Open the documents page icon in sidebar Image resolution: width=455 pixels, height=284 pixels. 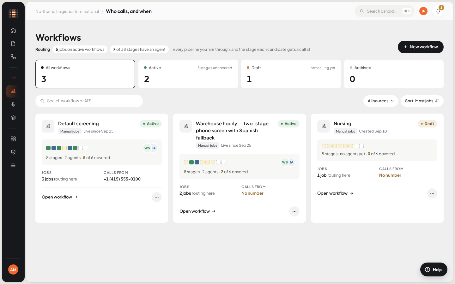coord(13,44)
